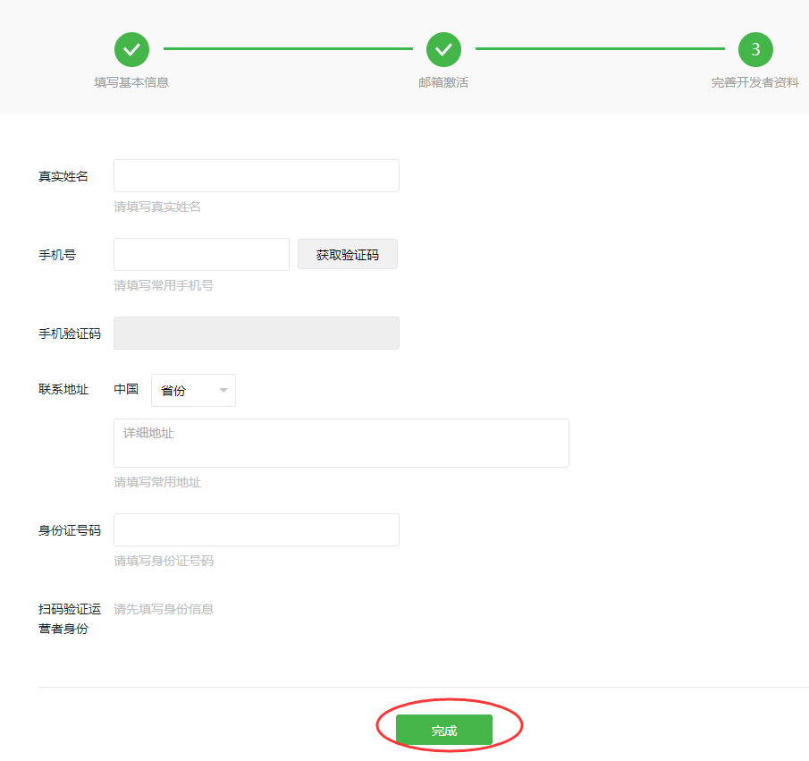Click the progress line between steps one and two
The width and height of the screenshot is (809, 761).
[287, 49]
